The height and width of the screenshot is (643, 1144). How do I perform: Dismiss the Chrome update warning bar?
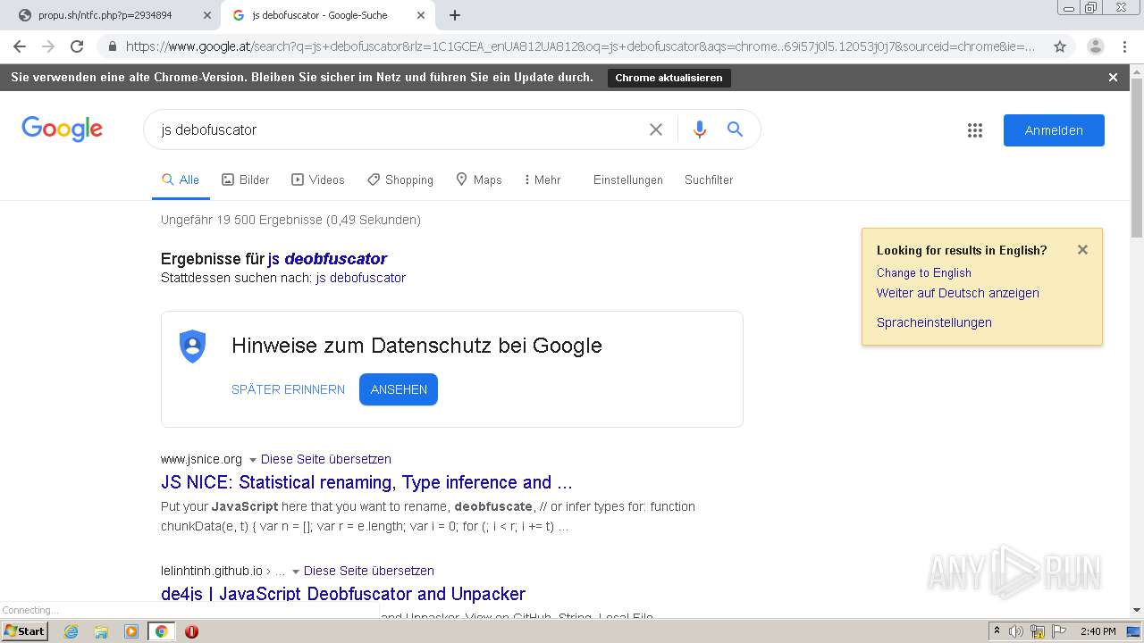click(1113, 78)
